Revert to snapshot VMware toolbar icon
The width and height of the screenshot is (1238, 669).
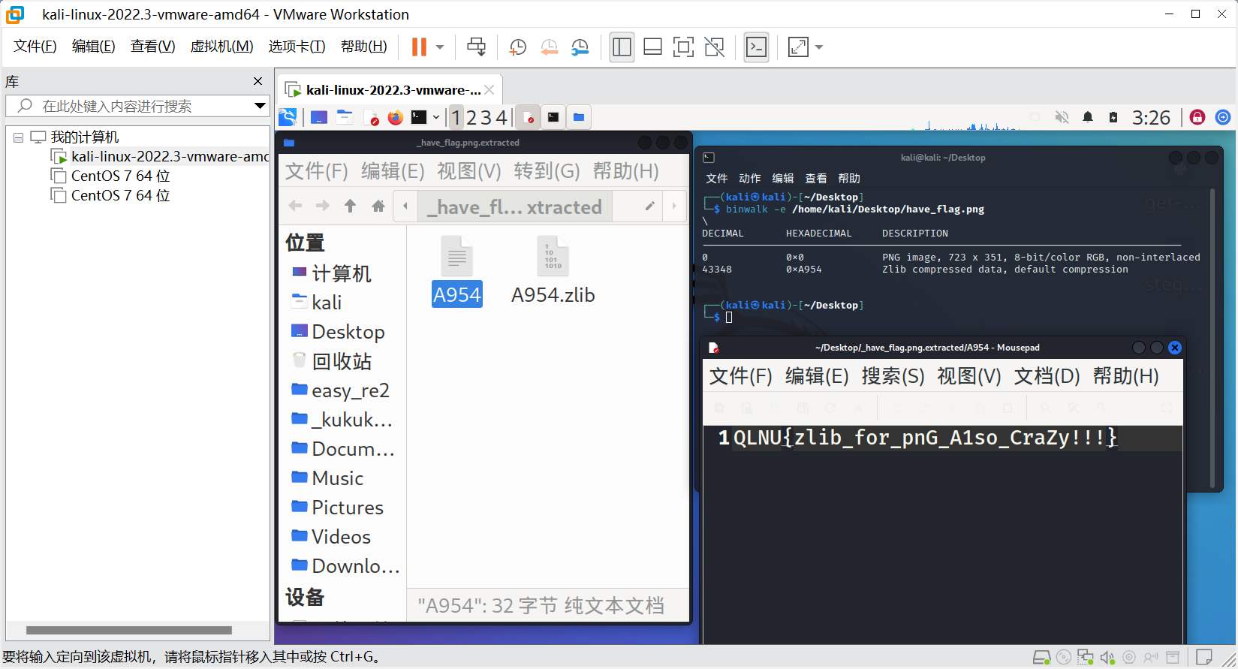[x=550, y=47]
